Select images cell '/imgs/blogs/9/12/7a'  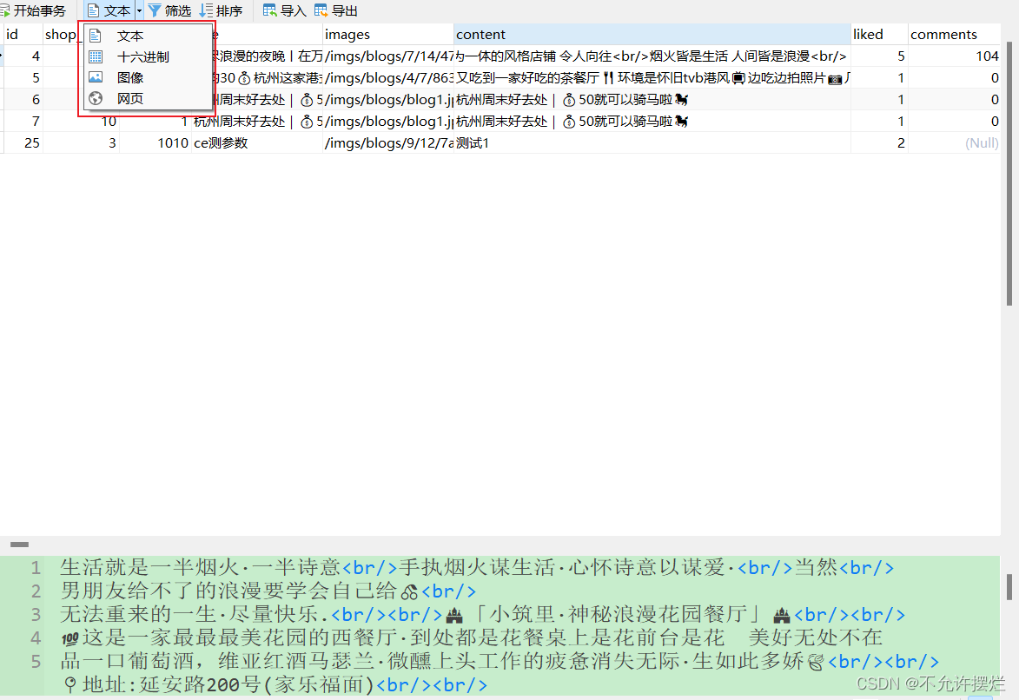pos(388,143)
